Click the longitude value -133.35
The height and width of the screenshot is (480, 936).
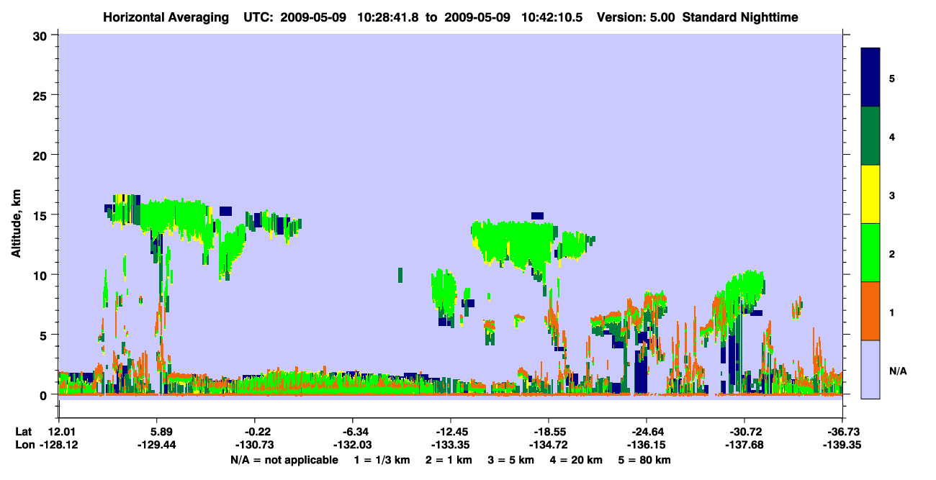click(451, 445)
